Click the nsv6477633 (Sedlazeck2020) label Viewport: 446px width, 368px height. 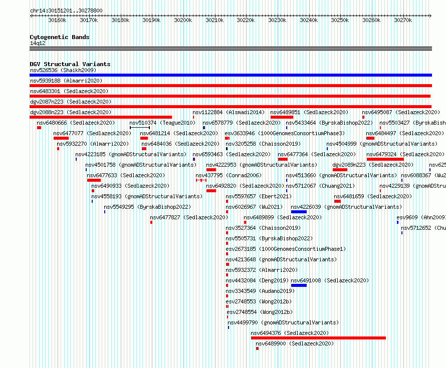(x=126, y=175)
